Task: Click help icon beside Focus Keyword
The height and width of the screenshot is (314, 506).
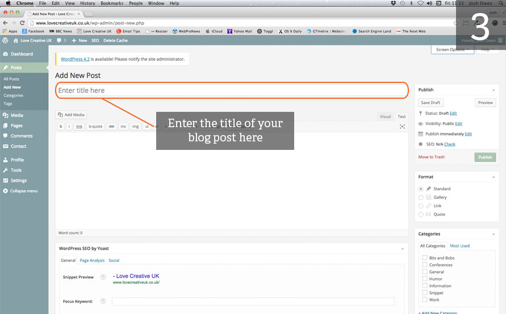Action: pyautogui.click(x=103, y=302)
